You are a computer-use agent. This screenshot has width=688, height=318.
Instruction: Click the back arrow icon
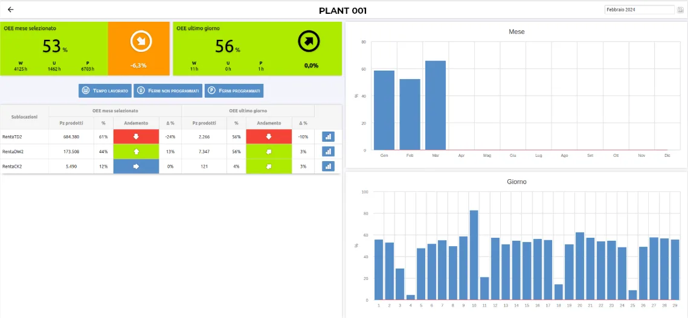click(x=10, y=10)
